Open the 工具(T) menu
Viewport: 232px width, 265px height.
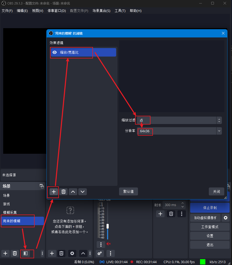click(x=120, y=11)
